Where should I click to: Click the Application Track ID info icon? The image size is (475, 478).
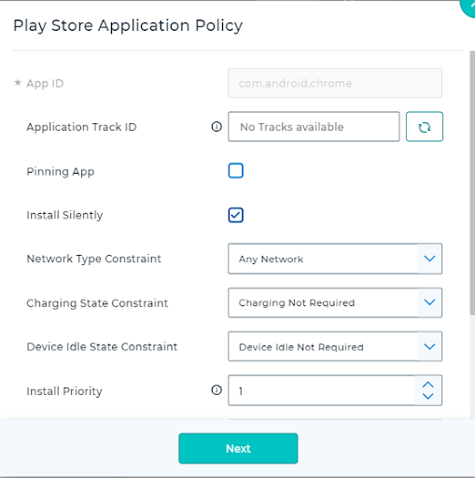pyautogui.click(x=217, y=127)
